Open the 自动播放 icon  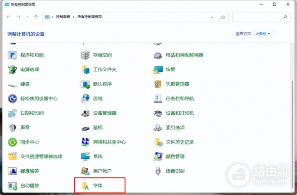(12, 186)
